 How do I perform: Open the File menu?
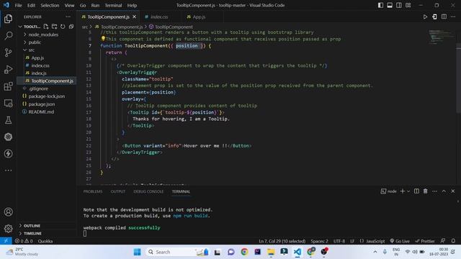pos(18,5)
